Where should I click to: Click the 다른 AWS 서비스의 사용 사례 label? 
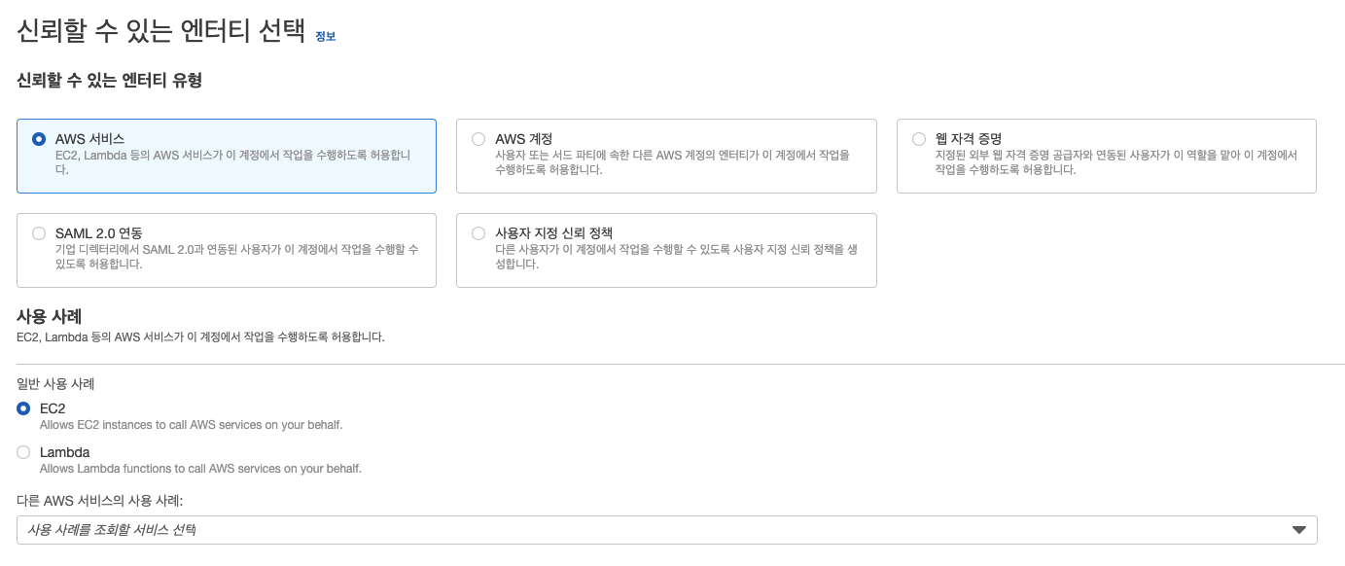(100, 501)
